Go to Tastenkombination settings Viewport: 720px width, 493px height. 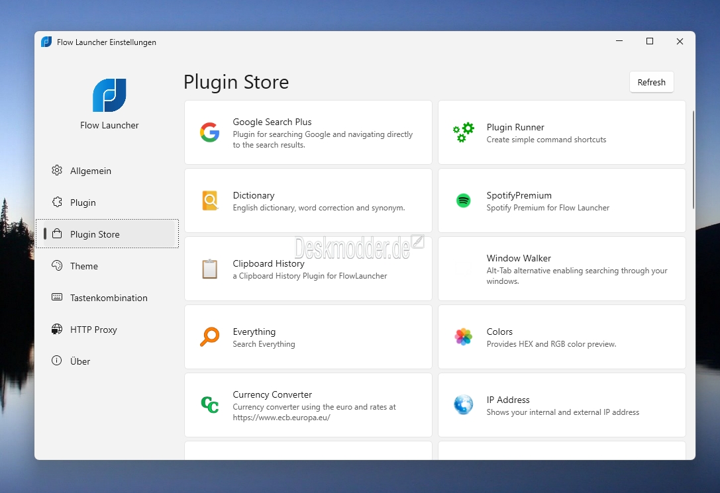(x=107, y=298)
